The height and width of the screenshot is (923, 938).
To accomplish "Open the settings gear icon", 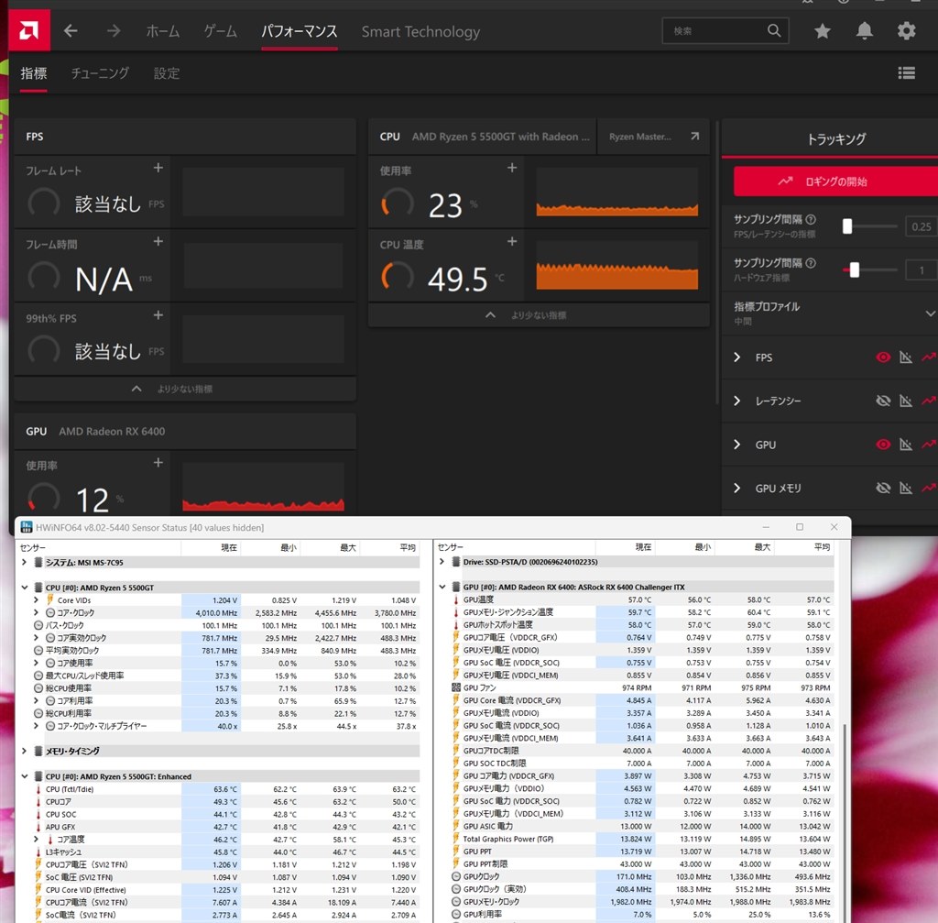I will [906, 30].
